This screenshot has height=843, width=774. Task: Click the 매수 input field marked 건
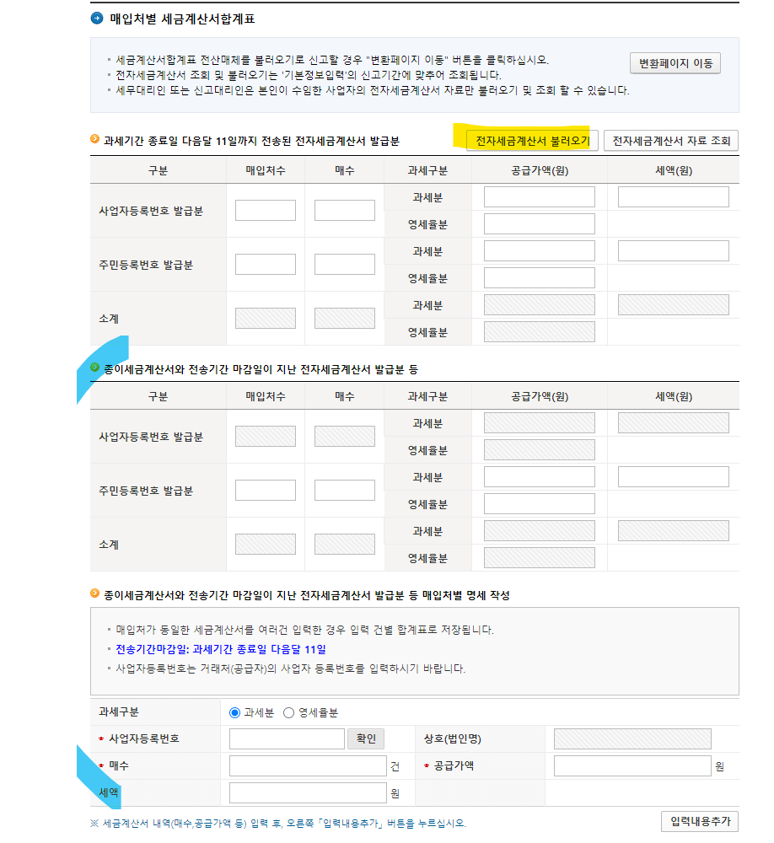pos(305,765)
